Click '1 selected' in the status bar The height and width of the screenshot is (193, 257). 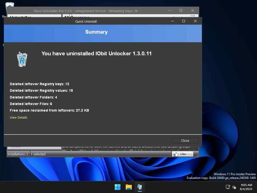[x=38, y=154]
